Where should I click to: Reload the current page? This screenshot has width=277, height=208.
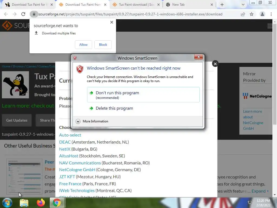click(x=23, y=14)
